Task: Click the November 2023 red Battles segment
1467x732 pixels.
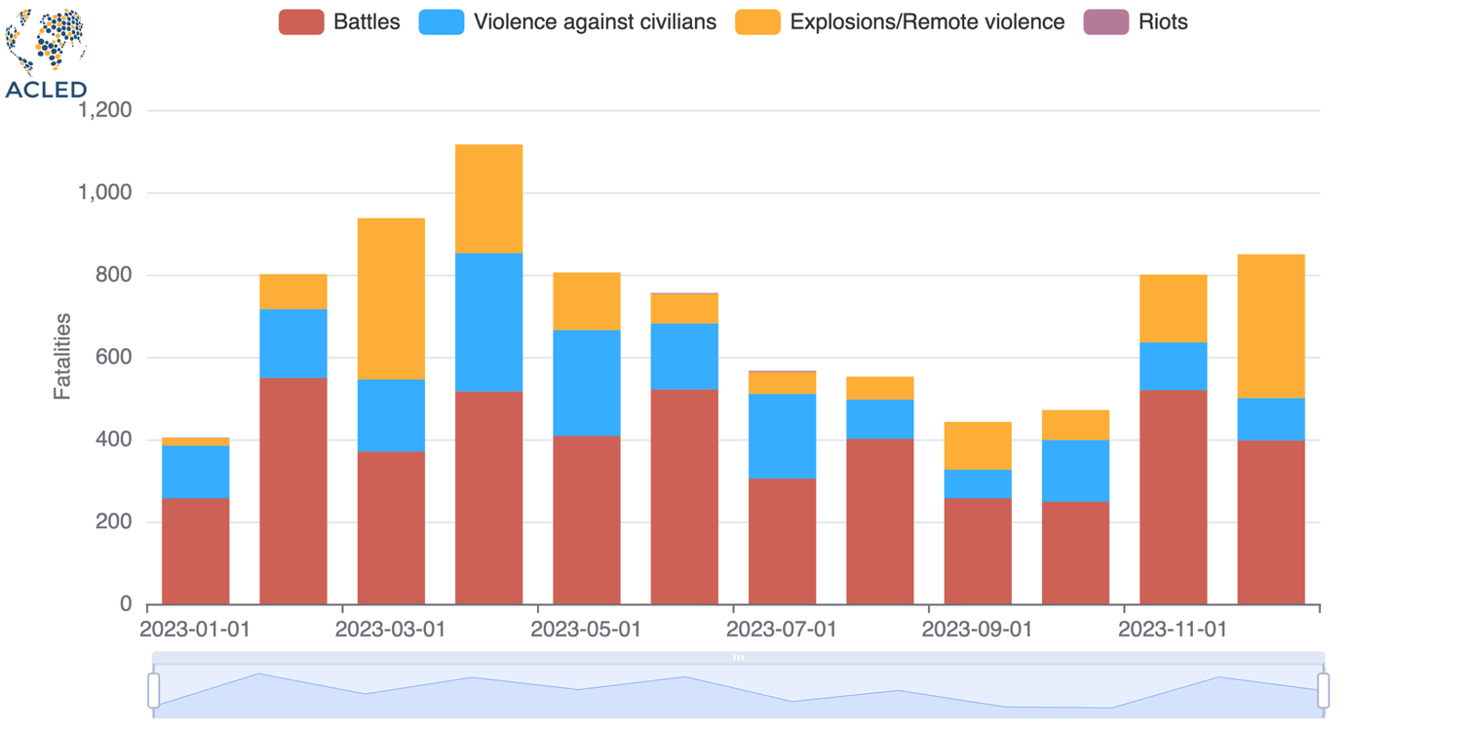Action: tap(1173, 497)
